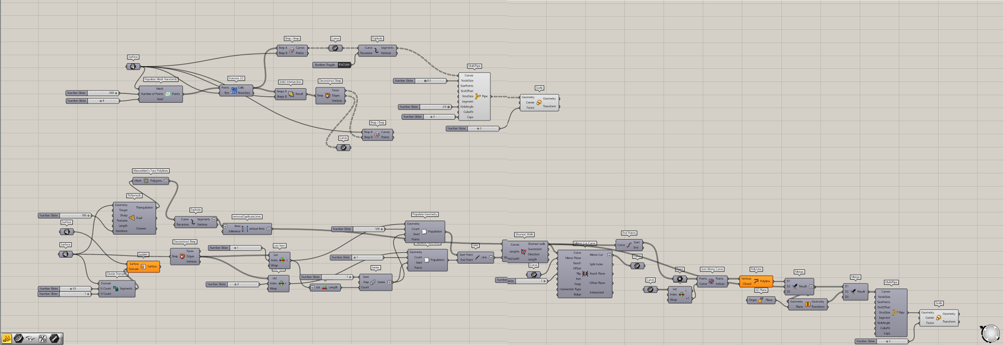Click the Populate Mesh Randomly component icon
This screenshot has height=345, width=1004.
pos(168,94)
